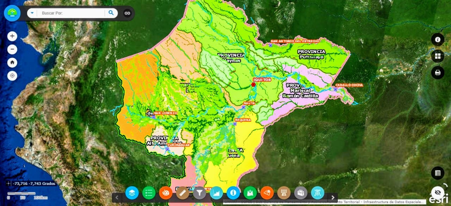Toggle the crossed-eye overview visibility button

(x=438, y=192)
